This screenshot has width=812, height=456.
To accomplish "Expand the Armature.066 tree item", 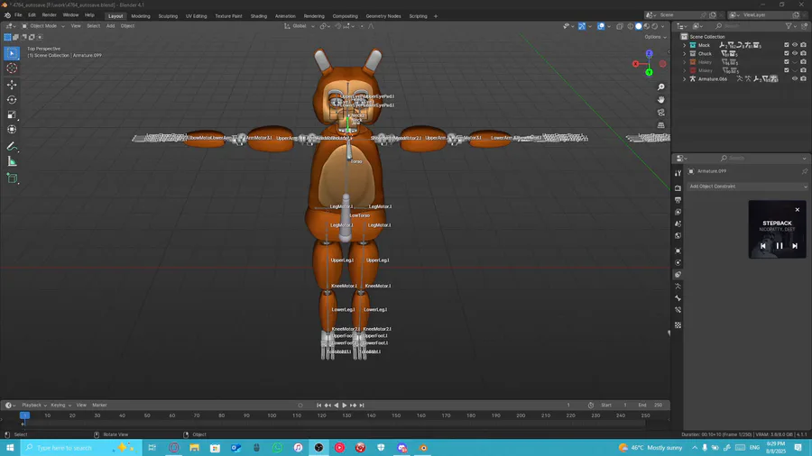I will click(685, 79).
